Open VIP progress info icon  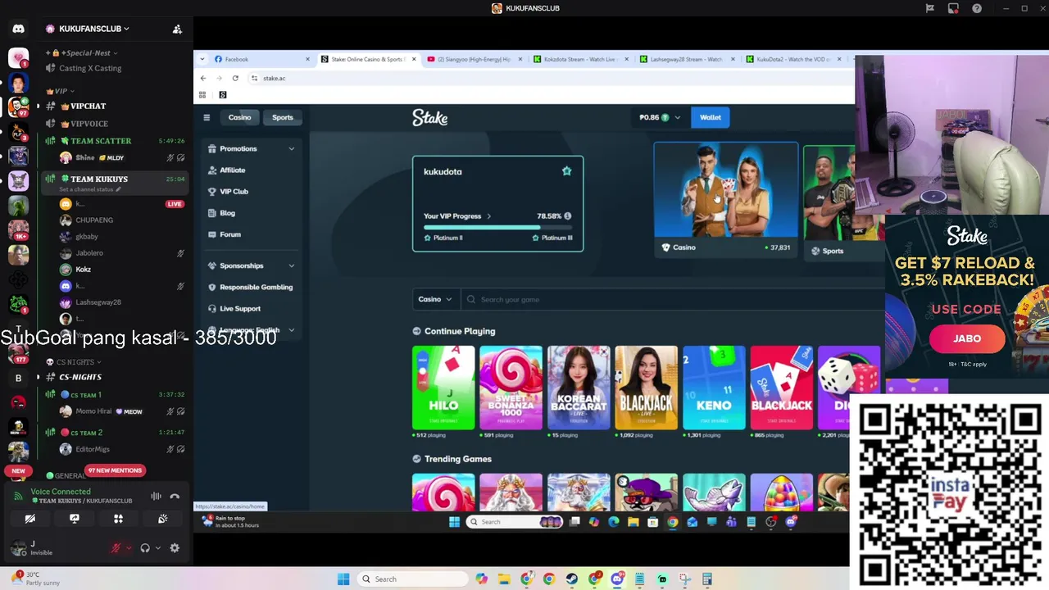[x=567, y=216]
